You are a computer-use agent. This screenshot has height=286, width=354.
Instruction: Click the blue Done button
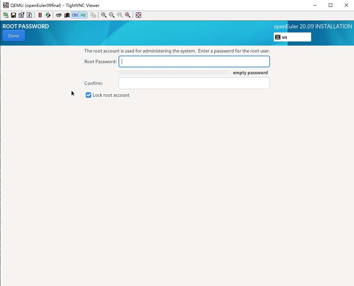pyautogui.click(x=14, y=36)
